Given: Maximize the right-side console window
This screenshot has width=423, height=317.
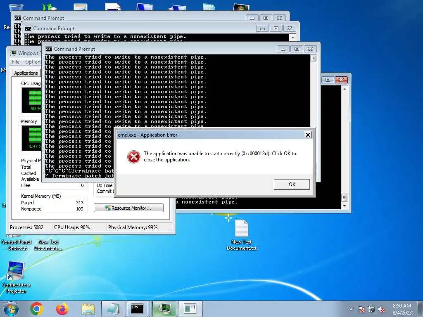Looking at the screenshot, I should click(328, 80).
